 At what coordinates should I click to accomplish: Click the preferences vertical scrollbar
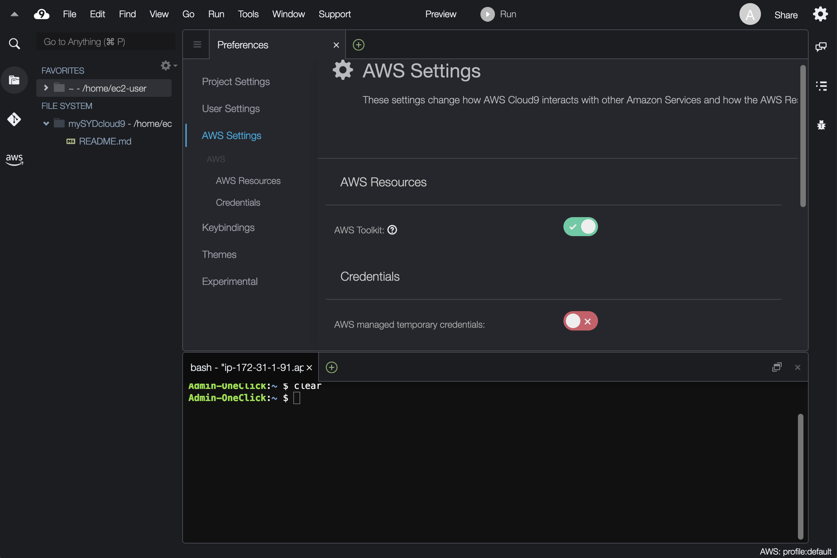tap(803, 136)
